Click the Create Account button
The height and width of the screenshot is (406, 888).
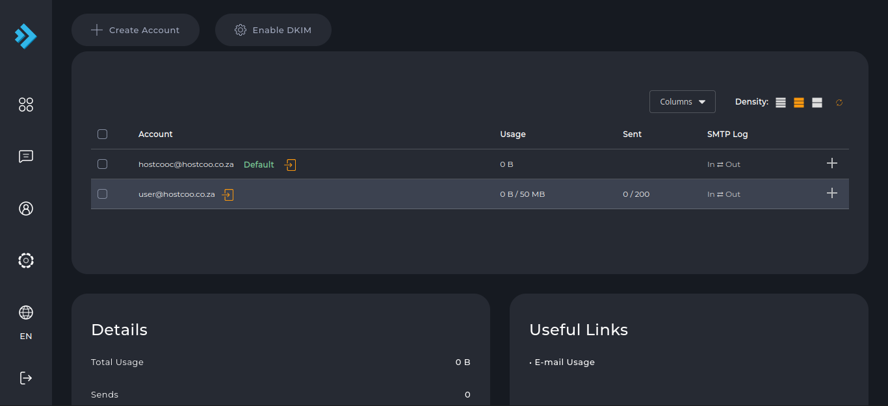coord(135,30)
